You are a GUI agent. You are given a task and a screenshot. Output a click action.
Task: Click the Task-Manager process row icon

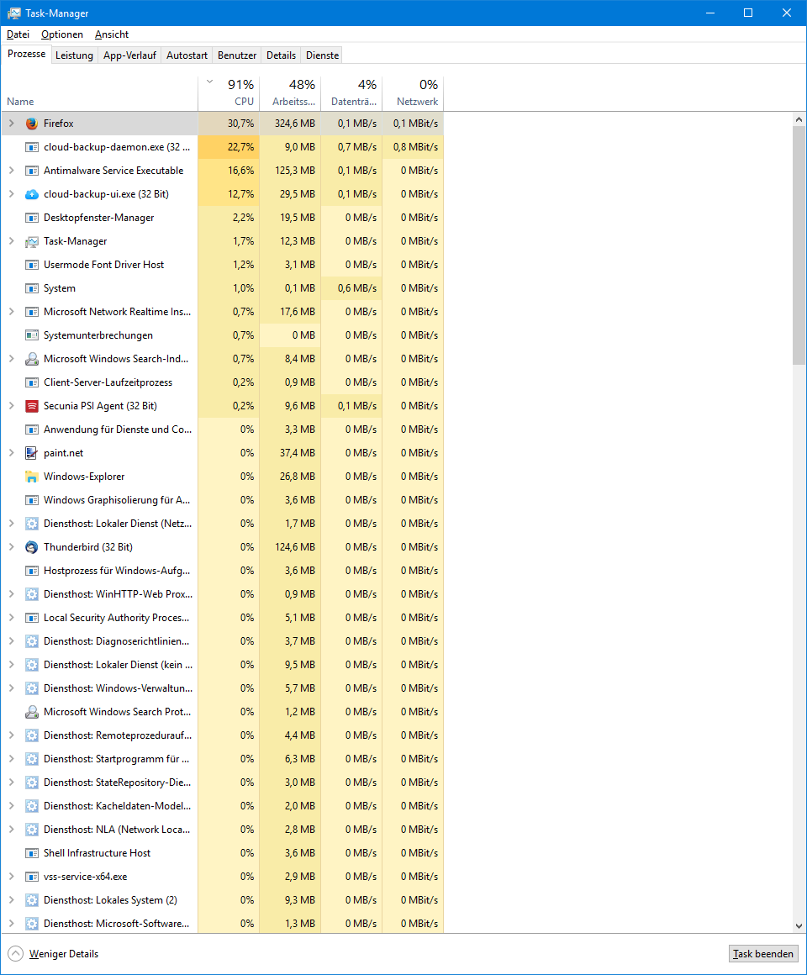point(32,241)
